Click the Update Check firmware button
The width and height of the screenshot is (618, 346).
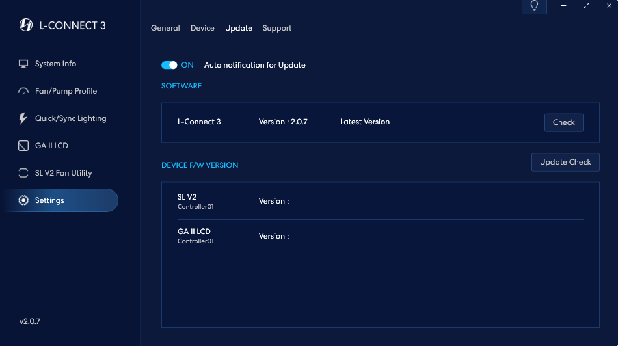point(565,163)
